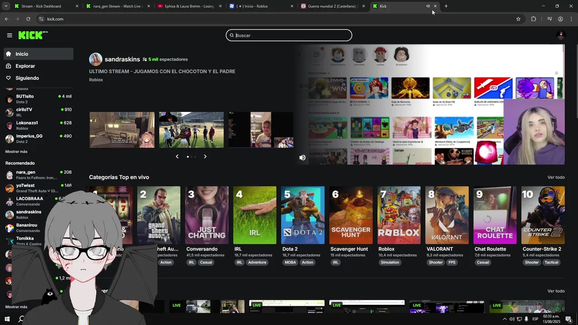Open the user profile avatar menu
Viewport: 578px width, 325px height.
click(x=561, y=35)
